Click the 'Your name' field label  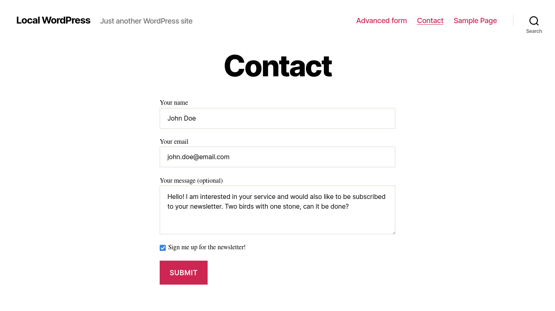coord(174,103)
